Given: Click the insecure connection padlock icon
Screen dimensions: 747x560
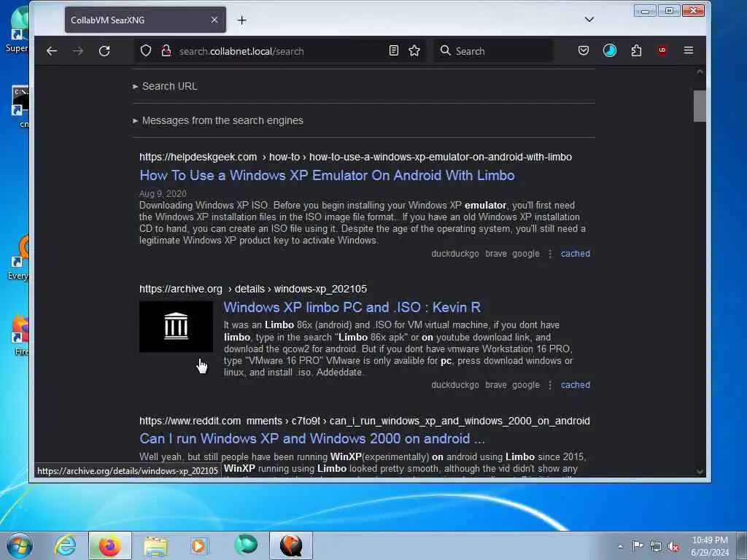Looking at the screenshot, I should [166, 51].
